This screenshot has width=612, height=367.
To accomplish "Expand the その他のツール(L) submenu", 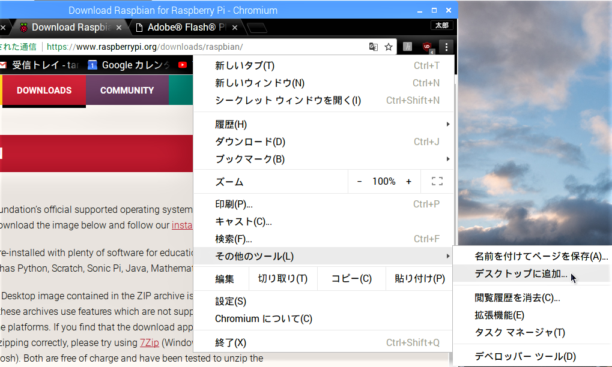I will click(324, 256).
